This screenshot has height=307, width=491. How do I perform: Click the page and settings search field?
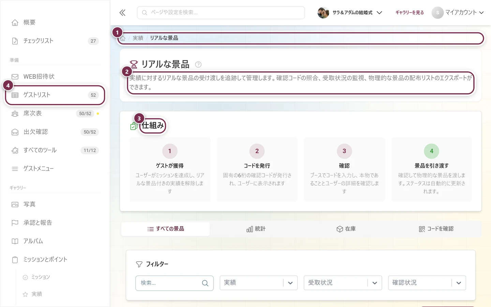[221, 13]
